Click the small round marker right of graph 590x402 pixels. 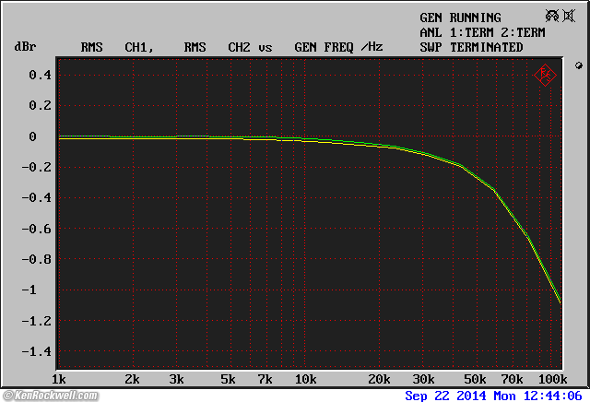tap(578, 66)
